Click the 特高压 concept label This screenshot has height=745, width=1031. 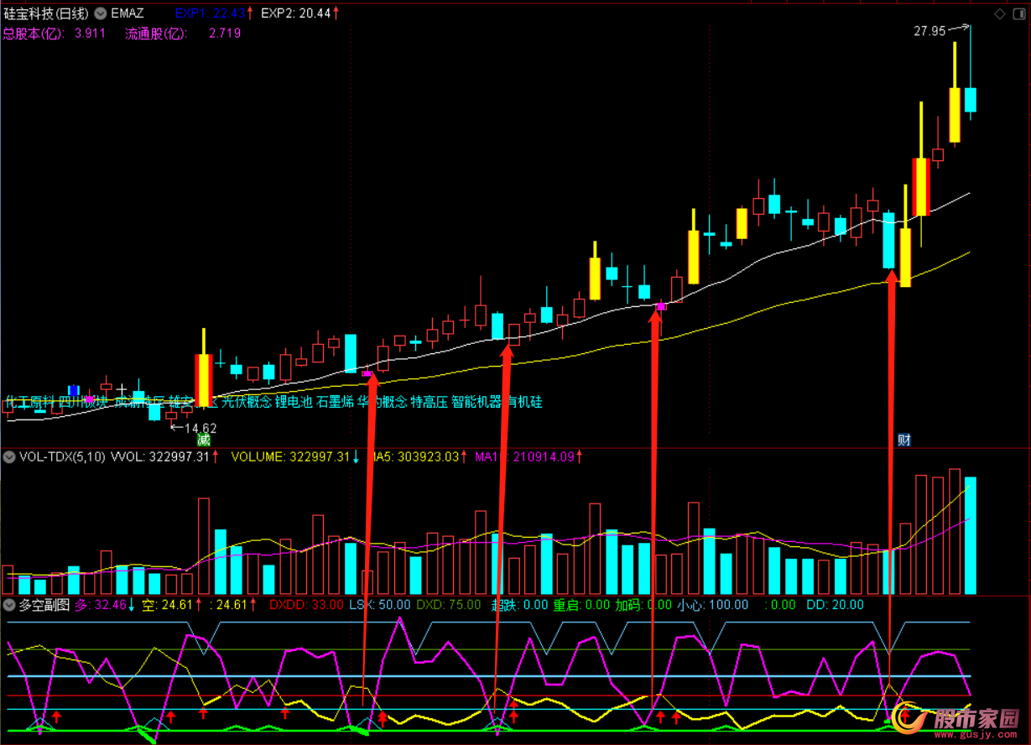pyautogui.click(x=429, y=403)
